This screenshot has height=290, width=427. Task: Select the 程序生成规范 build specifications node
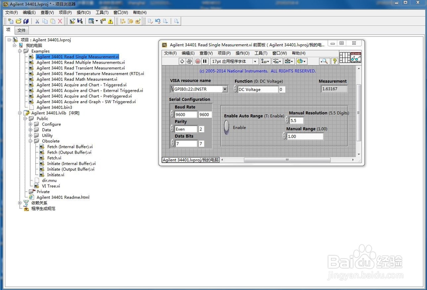(43, 209)
